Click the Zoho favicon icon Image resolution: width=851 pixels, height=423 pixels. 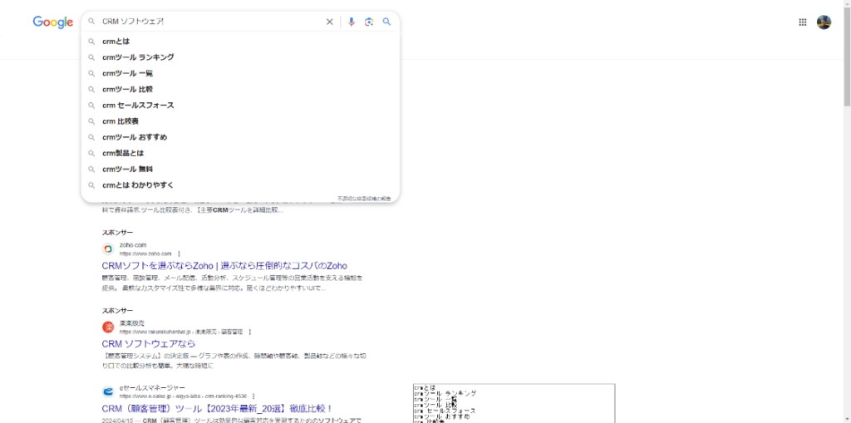pos(108,248)
